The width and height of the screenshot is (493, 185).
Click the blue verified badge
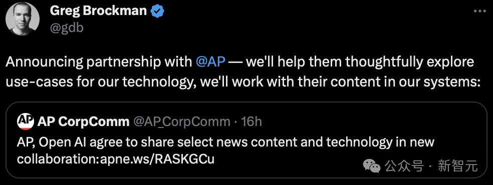(x=157, y=11)
